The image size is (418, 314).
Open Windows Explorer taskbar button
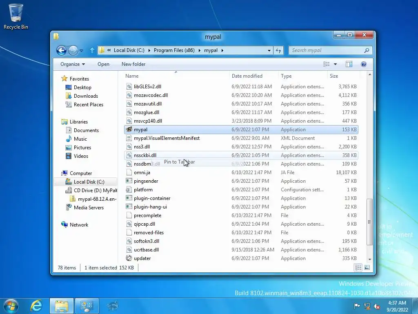click(62, 306)
